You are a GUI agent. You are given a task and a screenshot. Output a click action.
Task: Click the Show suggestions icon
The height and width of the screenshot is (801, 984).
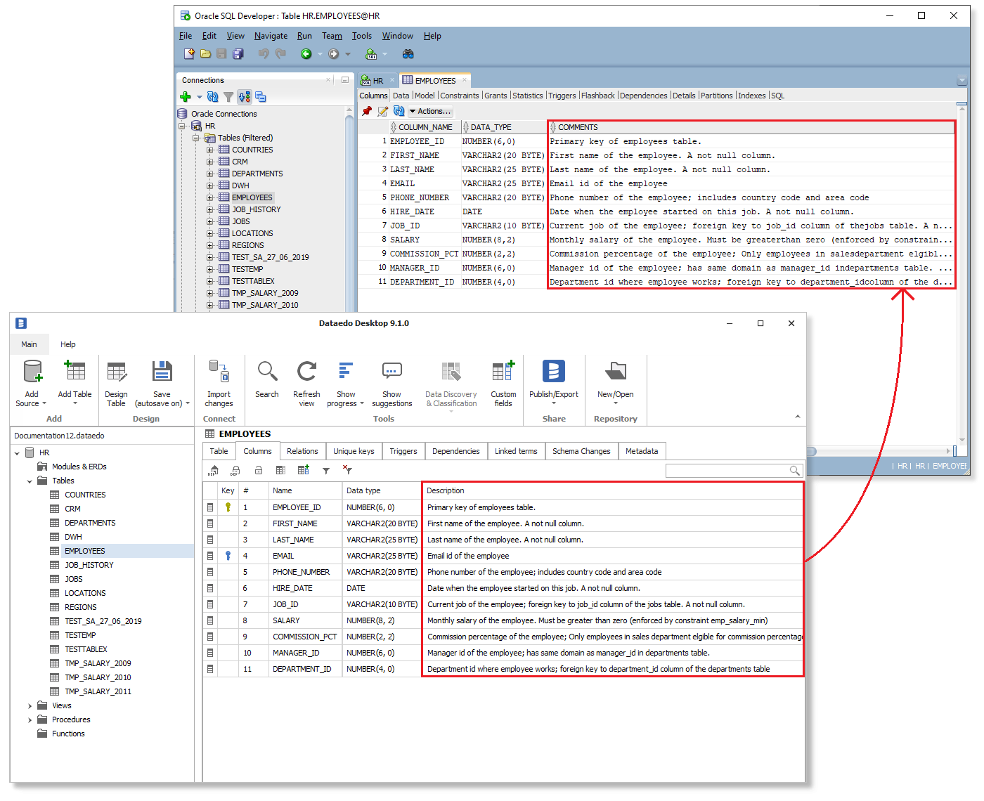pyautogui.click(x=391, y=383)
